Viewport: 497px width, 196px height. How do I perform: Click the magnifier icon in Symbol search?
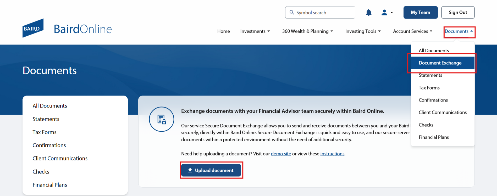[292, 12]
